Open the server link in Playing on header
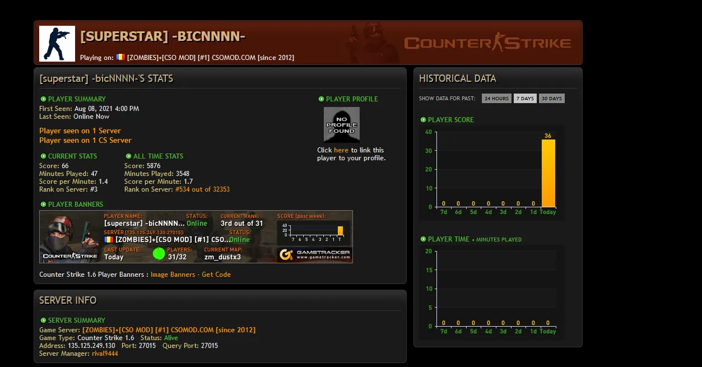Viewport: 702px width, 367px height. pos(211,57)
